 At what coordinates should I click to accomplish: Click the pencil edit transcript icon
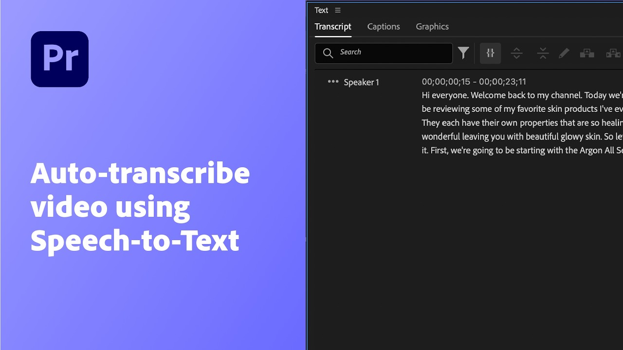coord(564,53)
